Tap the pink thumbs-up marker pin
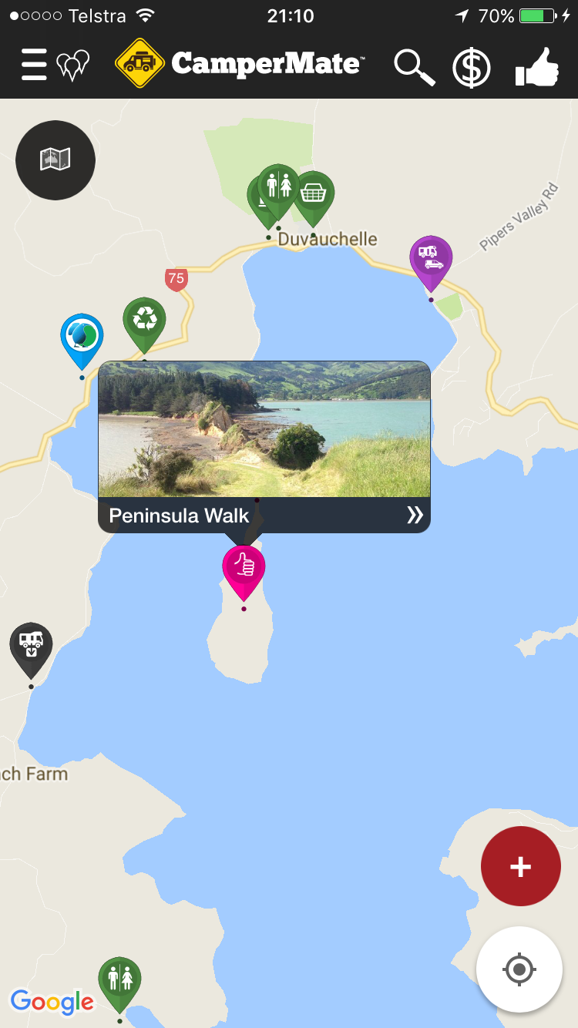The width and height of the screenshot is (578, 1028). (x=244, y=572)
